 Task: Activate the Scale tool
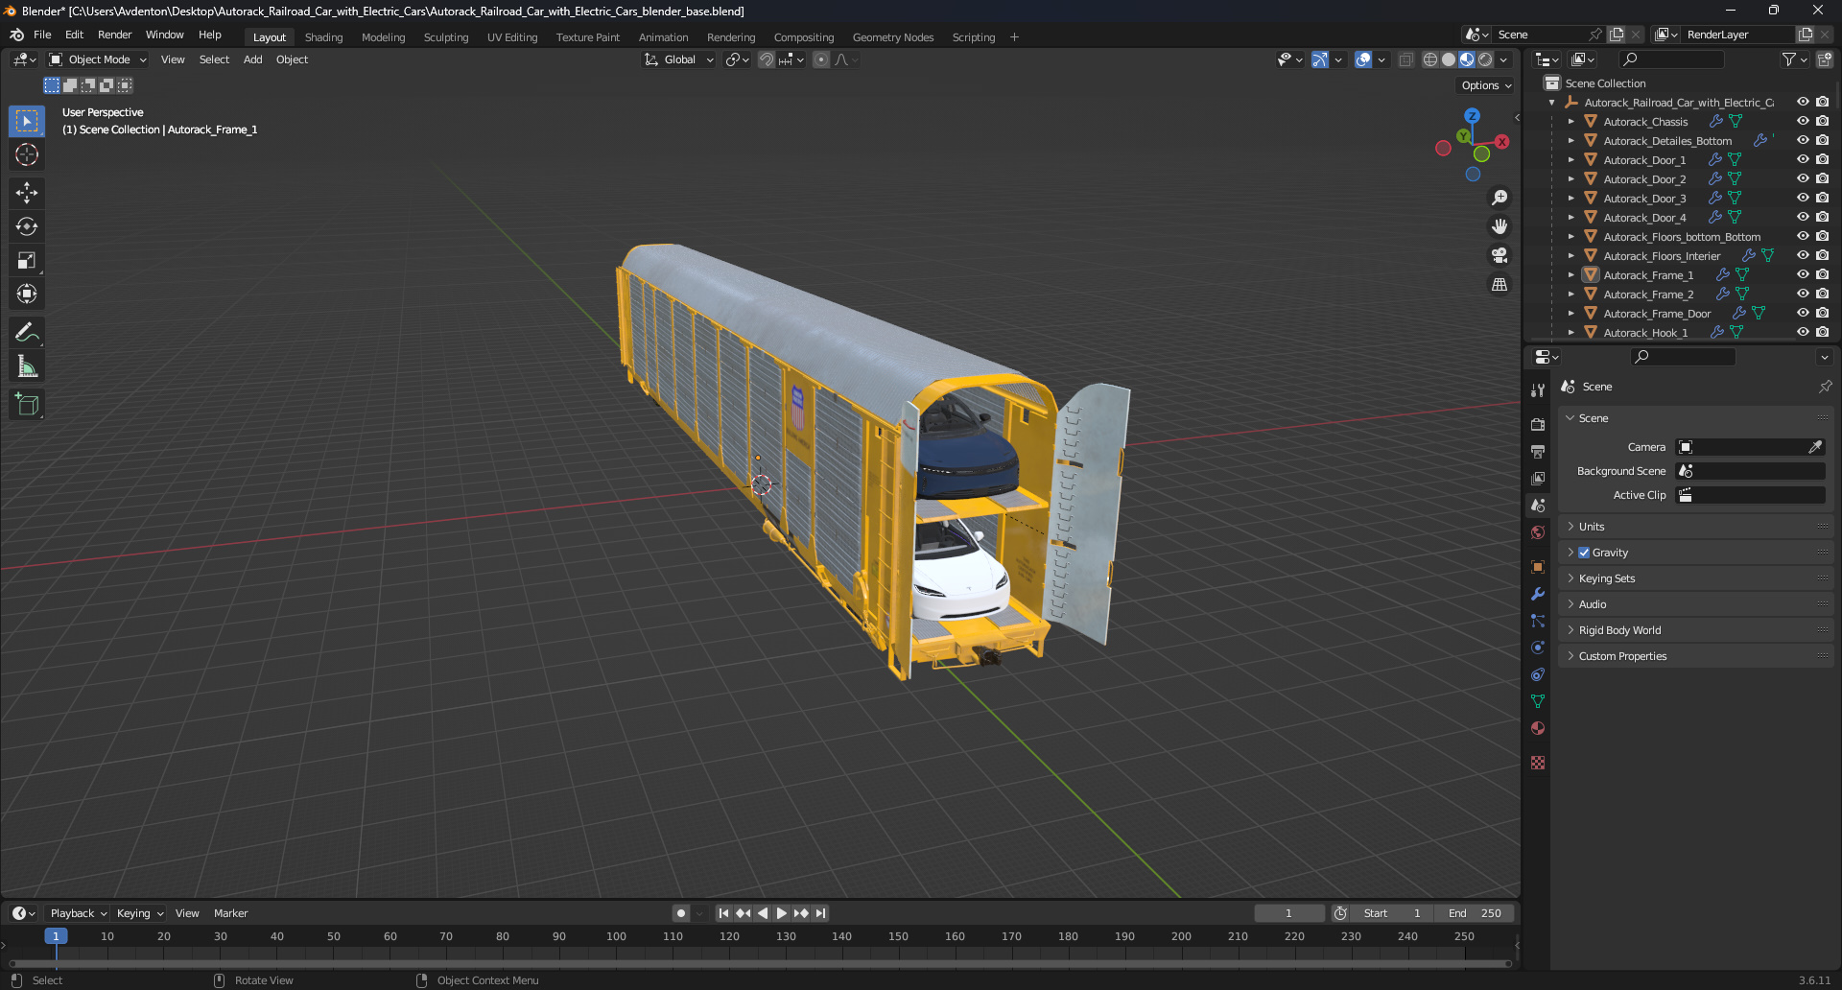[27, 260]
